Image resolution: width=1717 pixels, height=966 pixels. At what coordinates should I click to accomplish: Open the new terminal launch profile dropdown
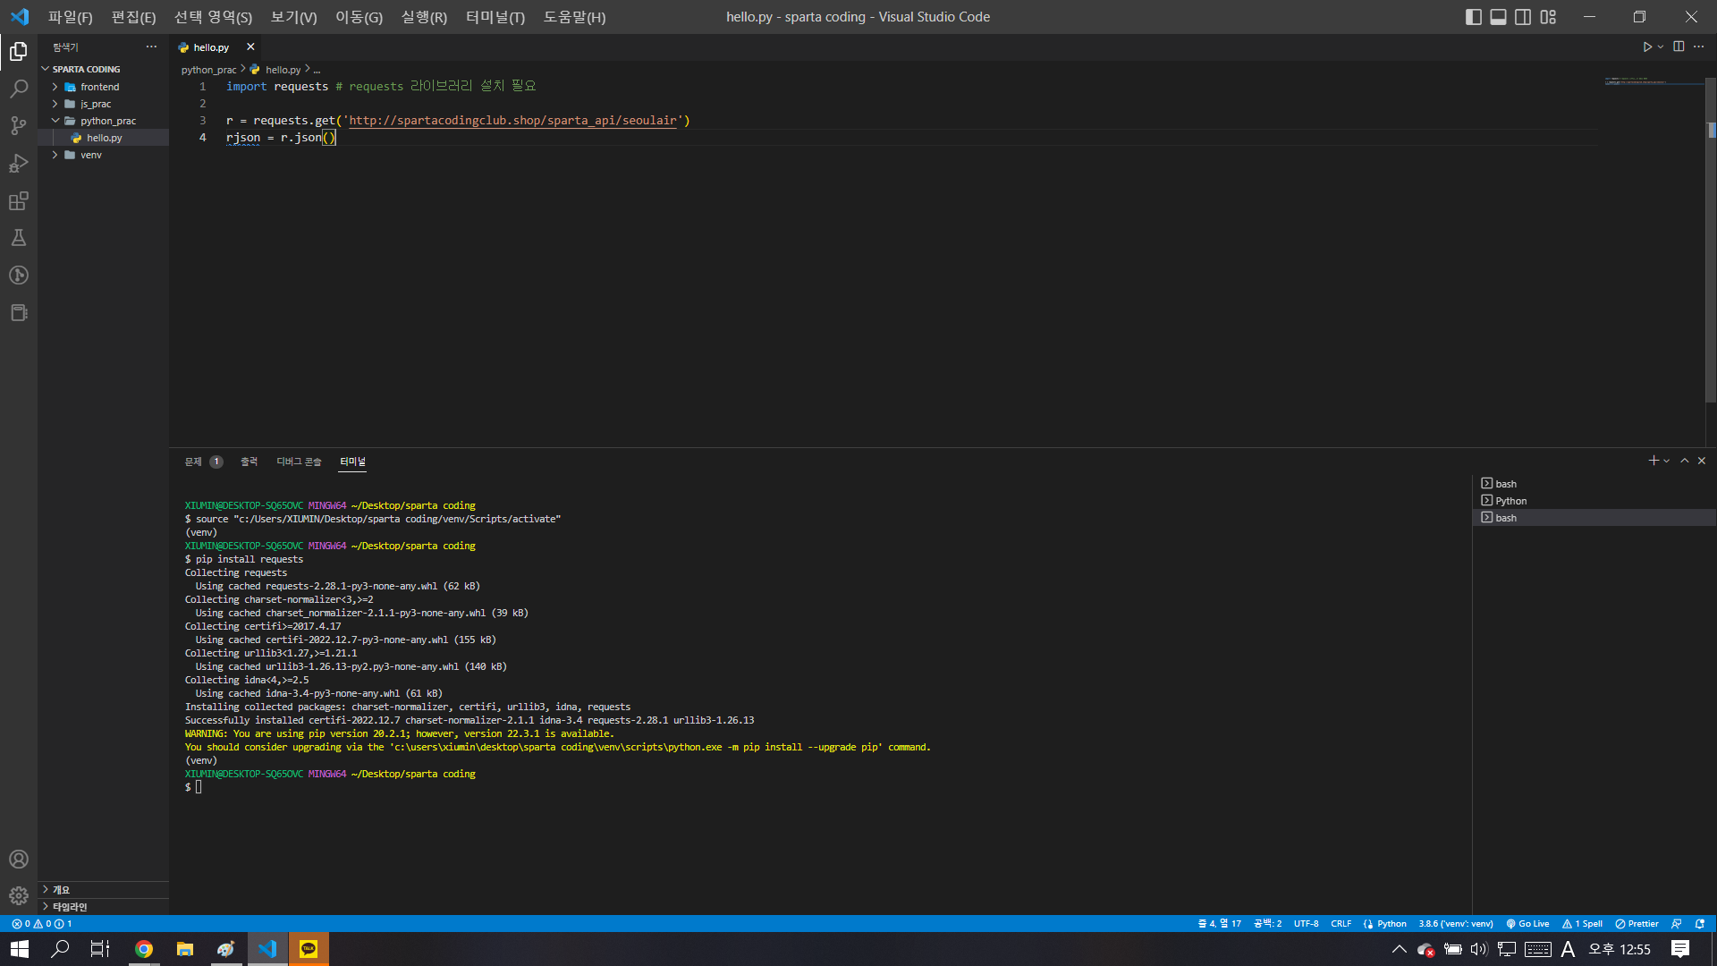(1667, 461)
